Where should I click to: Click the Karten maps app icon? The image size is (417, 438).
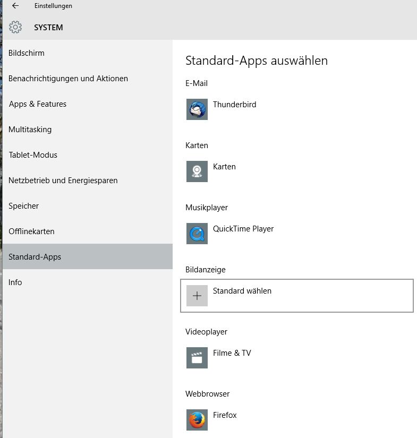tap(197, 171)
